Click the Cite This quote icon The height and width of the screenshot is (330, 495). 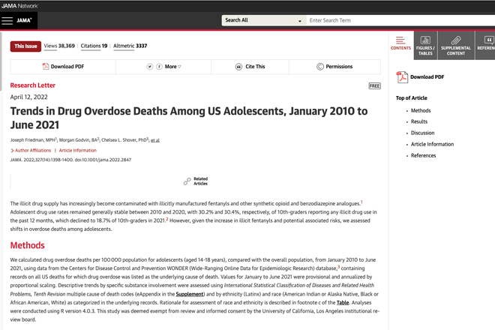tap(238, 67)
